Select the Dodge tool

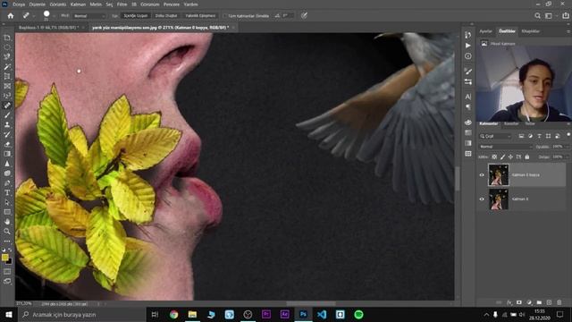coord(7,173)
